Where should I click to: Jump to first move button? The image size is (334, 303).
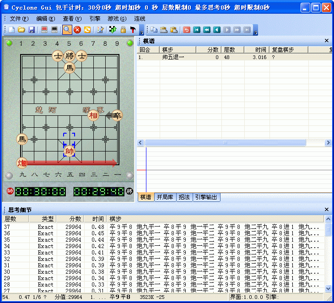[x=197, y=30]
